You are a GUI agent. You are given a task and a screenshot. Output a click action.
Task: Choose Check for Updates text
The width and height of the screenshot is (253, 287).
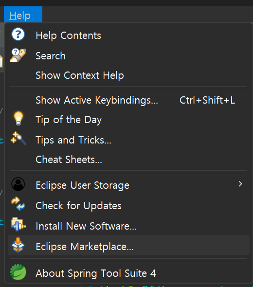(78, 206)
